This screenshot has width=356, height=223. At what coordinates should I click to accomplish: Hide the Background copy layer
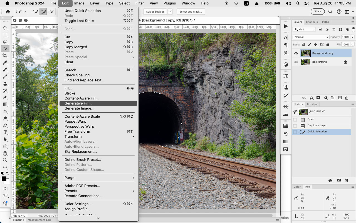click(296, 53)
